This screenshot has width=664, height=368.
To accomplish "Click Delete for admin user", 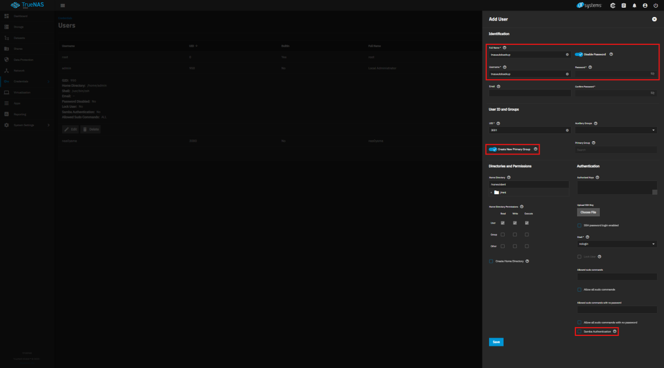I will [x=91, y=129].
